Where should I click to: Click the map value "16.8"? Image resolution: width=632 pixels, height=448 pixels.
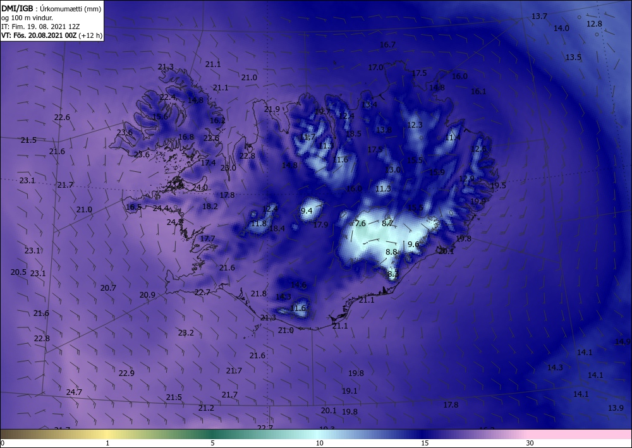tap(186, 137)
